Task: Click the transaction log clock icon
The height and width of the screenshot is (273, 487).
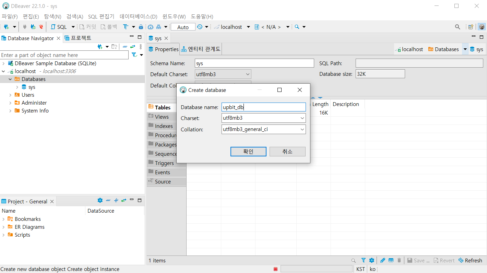Action: click(x=200, y=27)
